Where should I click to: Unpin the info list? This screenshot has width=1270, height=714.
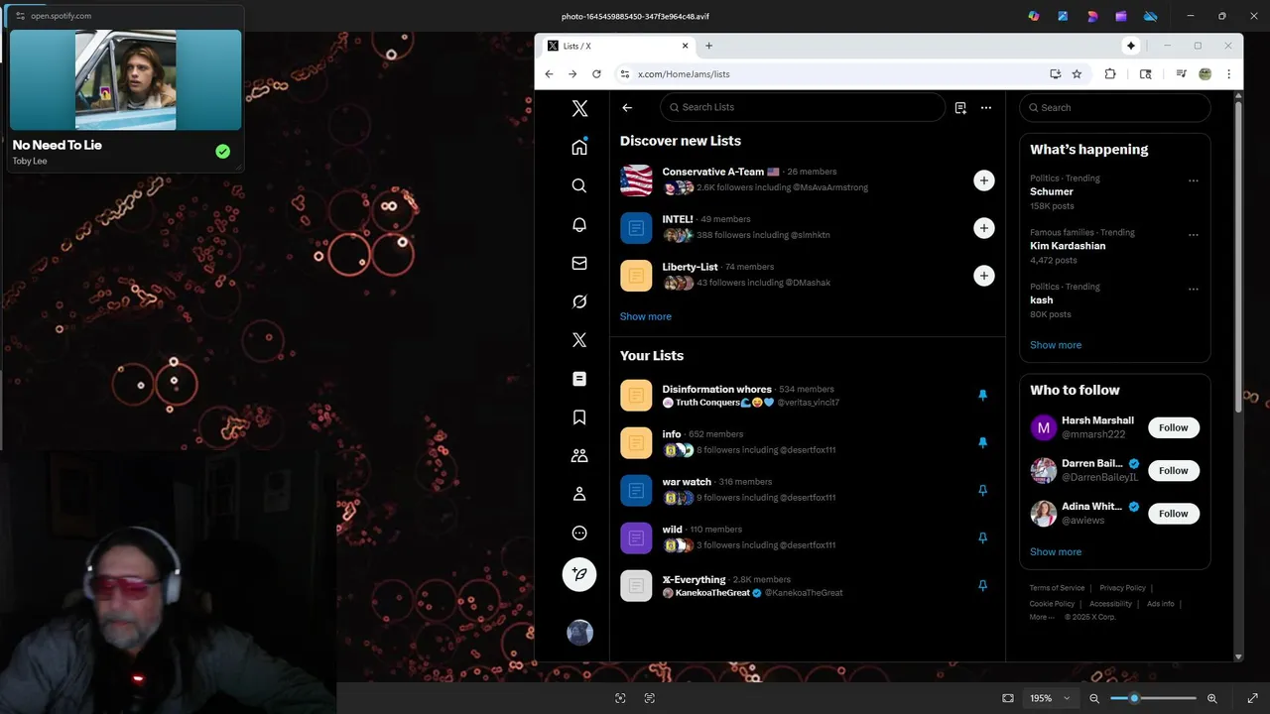click(982, 442)
